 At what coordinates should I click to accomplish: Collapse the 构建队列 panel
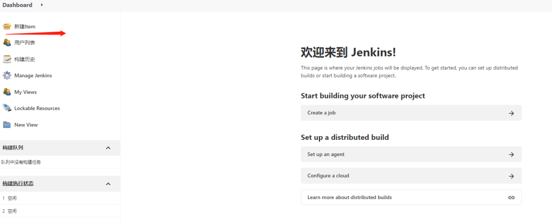coord(108,147)
